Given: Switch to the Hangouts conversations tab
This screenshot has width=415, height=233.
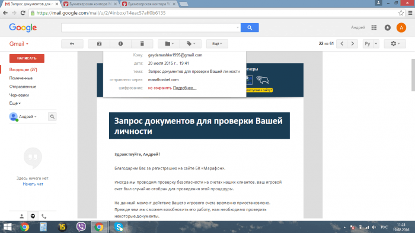Looking at the screenshot, I should pos(33,216).
